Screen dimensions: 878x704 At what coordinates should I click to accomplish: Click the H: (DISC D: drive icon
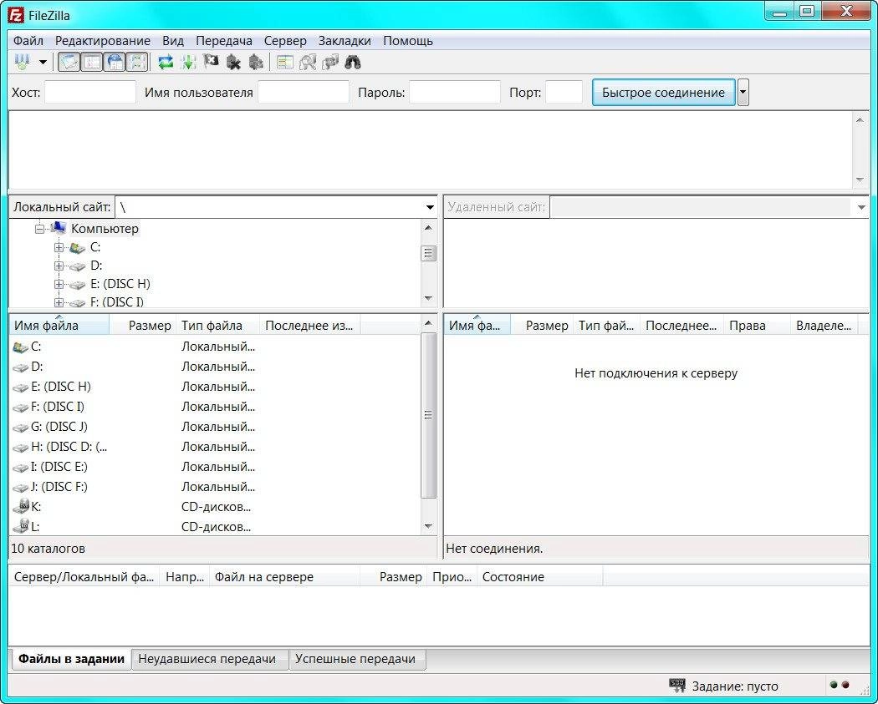pos(21,448)
